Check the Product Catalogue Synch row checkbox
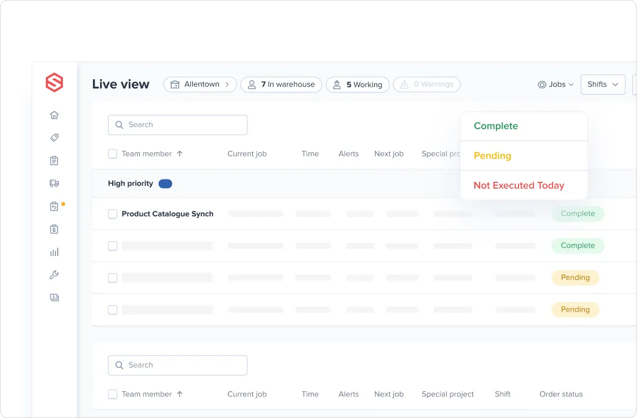637x418 pixels. (x=112, y=214)
